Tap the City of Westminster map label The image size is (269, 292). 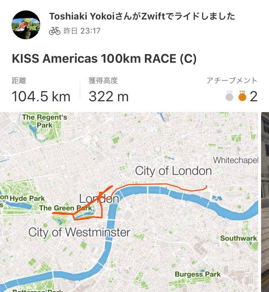pyautogui.click(x=79, y=232)
